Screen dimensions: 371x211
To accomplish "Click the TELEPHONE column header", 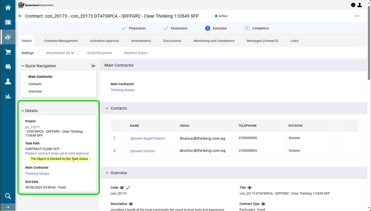I will [x=248, y=126].
